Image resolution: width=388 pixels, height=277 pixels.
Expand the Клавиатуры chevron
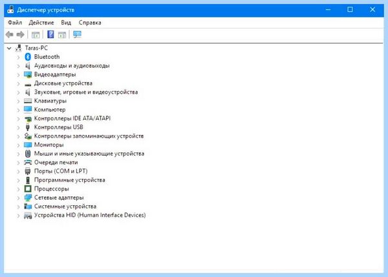tap(19, 101)
